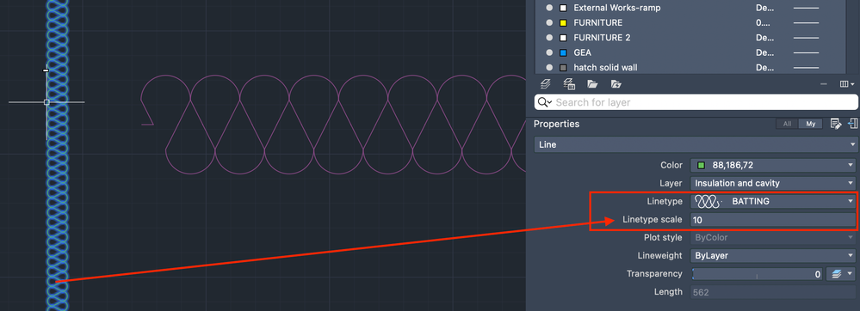Open the Layer Insulation and cavity dropdown
The width and height of the screenshot is (860, 311).
click(773, 183)
